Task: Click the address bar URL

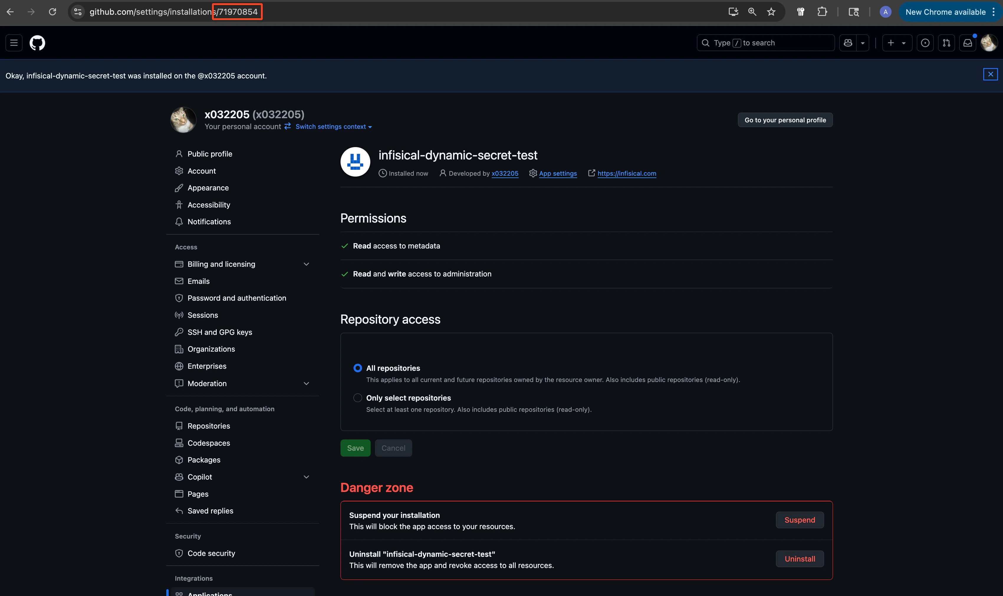Action: pos(174,12)
